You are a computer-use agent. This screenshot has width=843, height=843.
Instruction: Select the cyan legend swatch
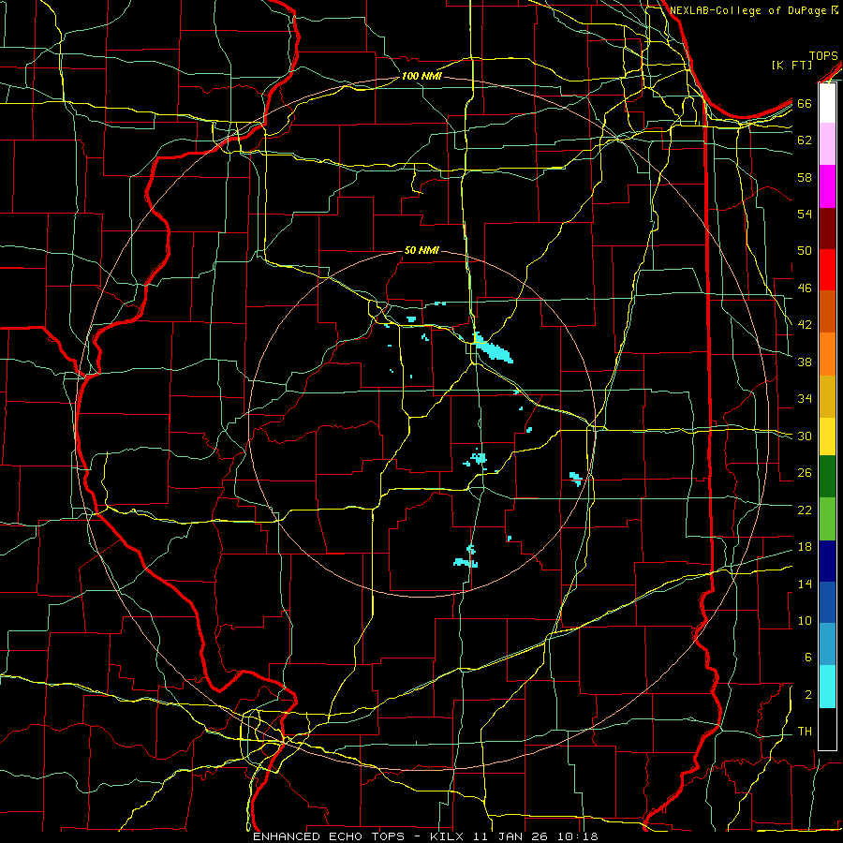827,687
